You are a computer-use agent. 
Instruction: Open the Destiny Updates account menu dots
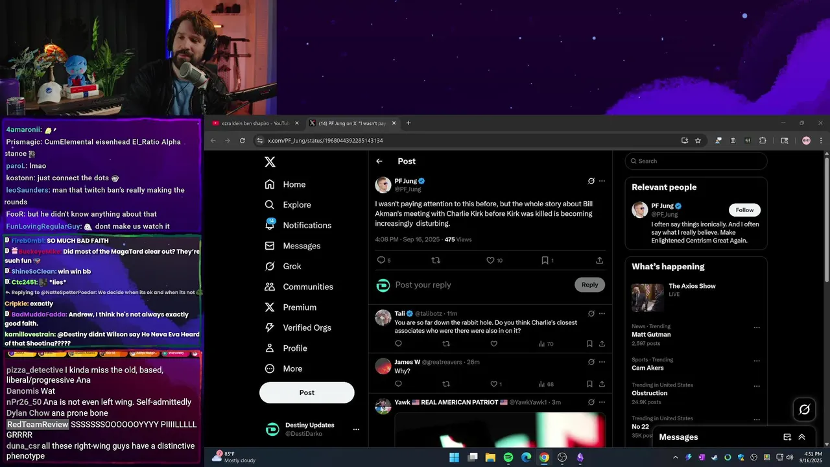[x=355, y=429]
